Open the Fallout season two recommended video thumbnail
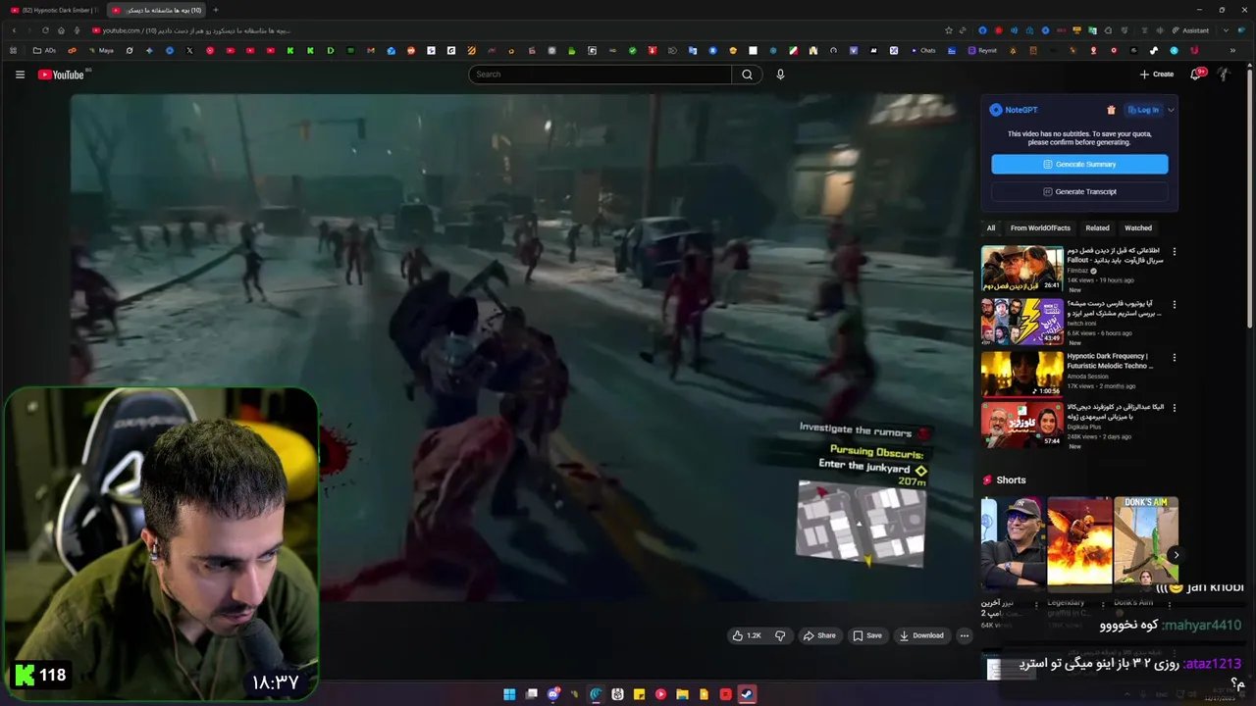The height and width of the screenshot is (706, 1256). point(1021,269)
